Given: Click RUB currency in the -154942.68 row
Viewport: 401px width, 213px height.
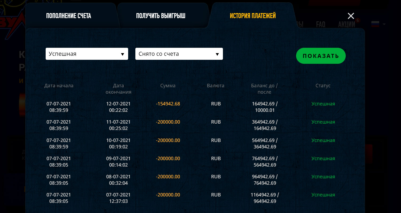Looking at the screenshot, I should point(216,104).
